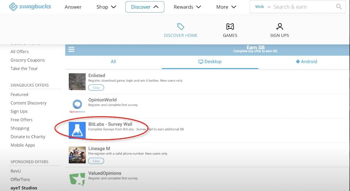The width and height of the screenshot is (350, 191).
Task: Open the OpinionWorld offer title
Action: point(103,100)
